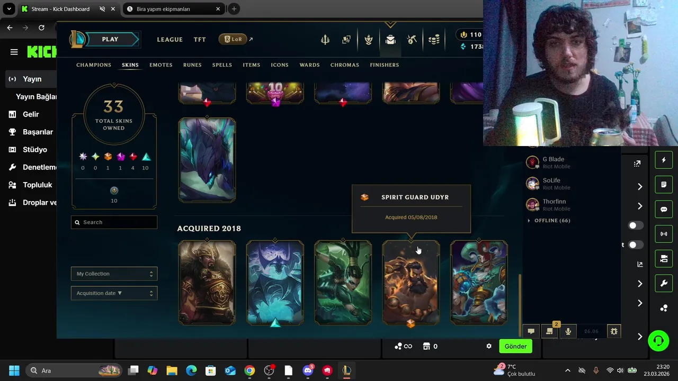Switch to EMOTES tab
This screenshot has height=381, width=678.
(161, 65)
